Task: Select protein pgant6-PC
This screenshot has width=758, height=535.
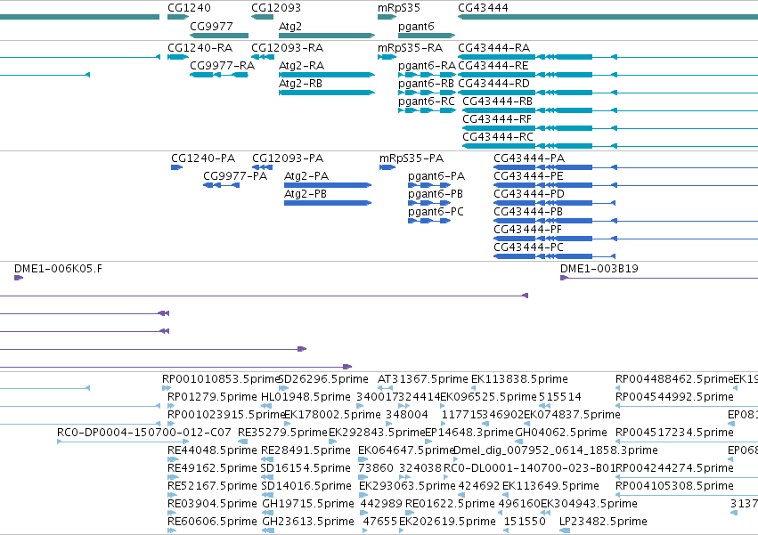Action: [x=429, y=222]
